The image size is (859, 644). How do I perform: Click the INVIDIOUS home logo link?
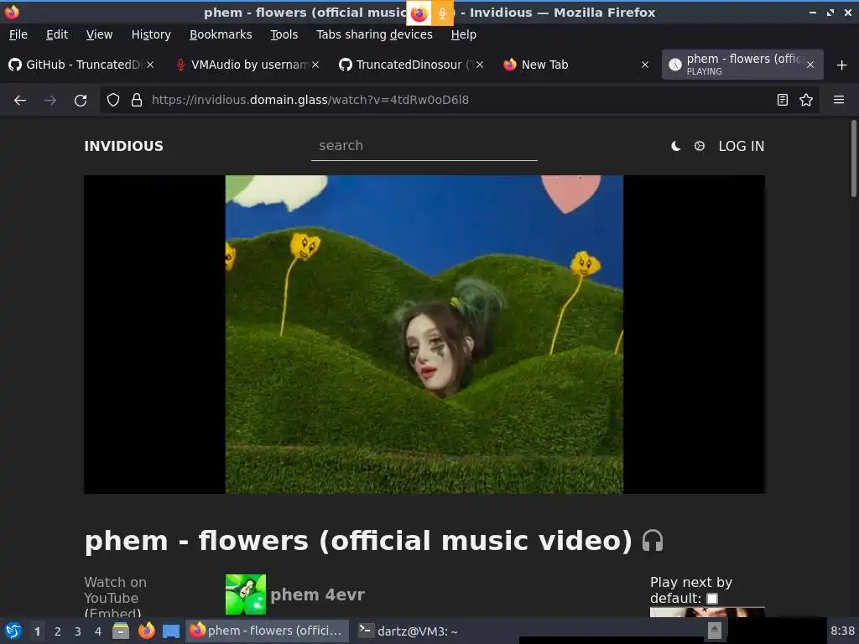click(x=124, y=146)
